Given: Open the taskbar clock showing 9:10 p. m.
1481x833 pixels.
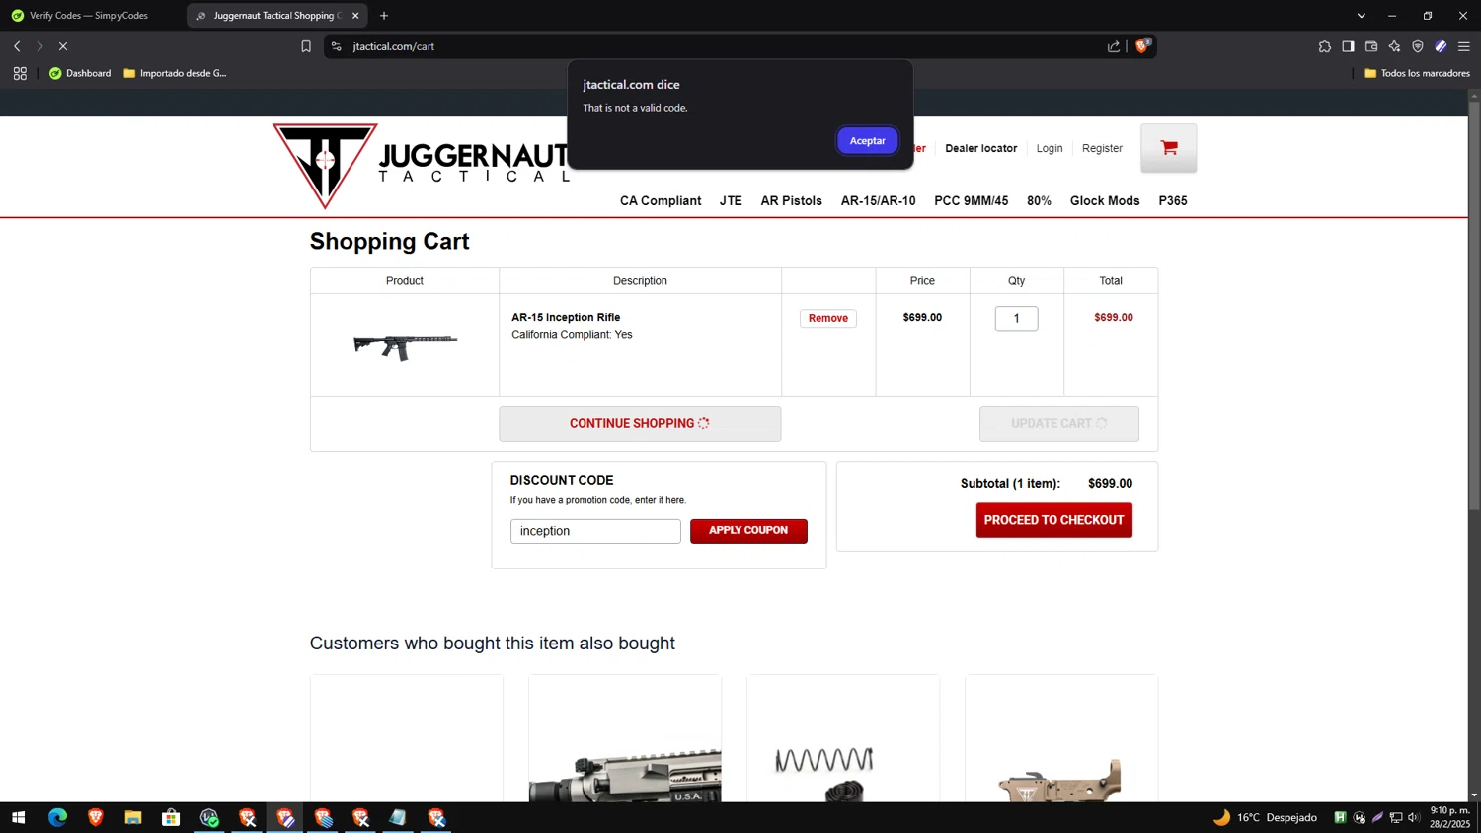Looking at the screenshot, I should tap(1449, 817).
